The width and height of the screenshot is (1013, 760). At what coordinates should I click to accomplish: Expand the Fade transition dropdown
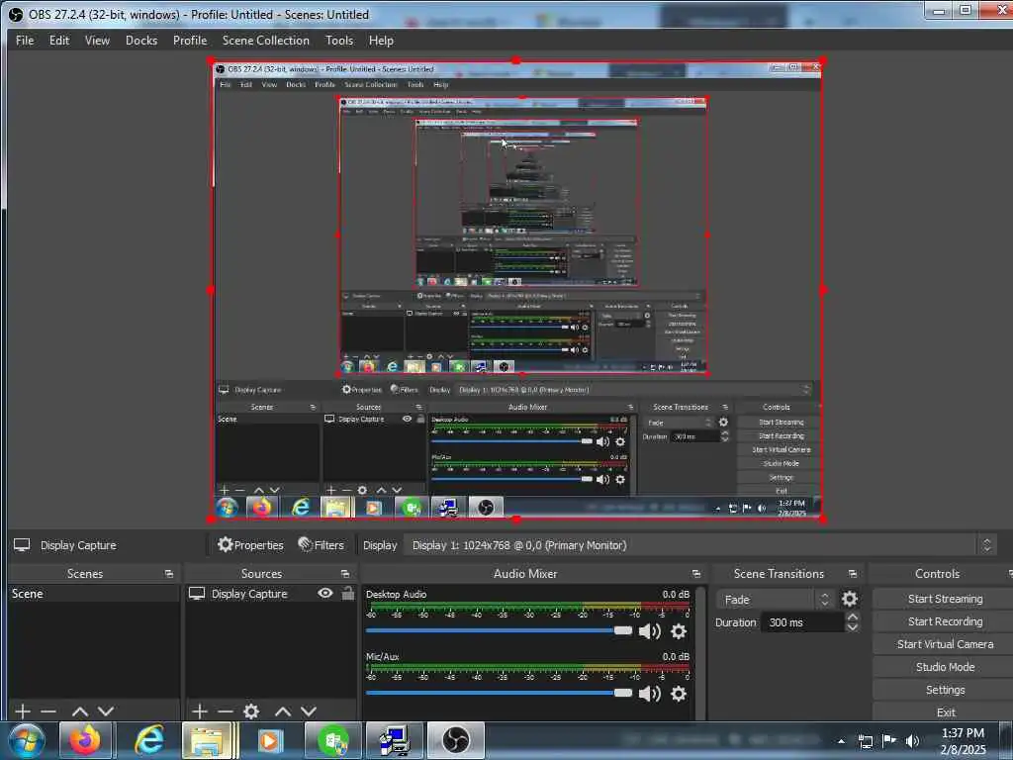click(775, 599)
